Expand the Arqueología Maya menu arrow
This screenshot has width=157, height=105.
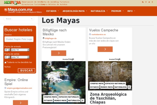coord(87,11)
